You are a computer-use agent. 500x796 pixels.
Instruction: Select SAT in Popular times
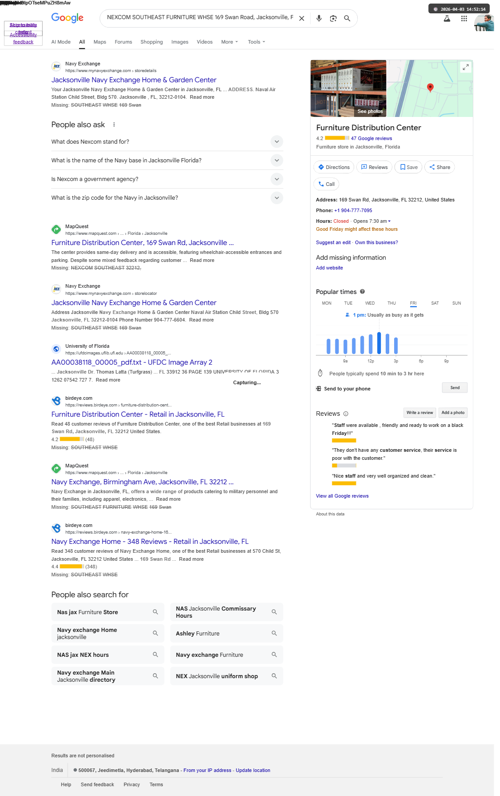[435, 303]
